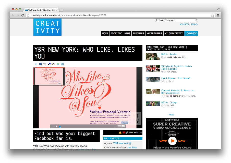Click the Virgin Atlantic thumbnail image
This screenshot has height=163, width=231.
[x=153, y=68]
